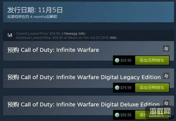Click the Call of Duty: Infinite Warfare pre-purchase title
Screen dimensions: 176x121
[x=53, y=50]
